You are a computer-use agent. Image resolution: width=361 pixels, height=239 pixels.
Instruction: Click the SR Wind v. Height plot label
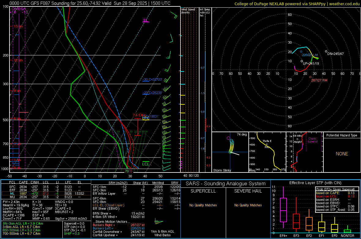pyautogui.click(x=298, y=139)
